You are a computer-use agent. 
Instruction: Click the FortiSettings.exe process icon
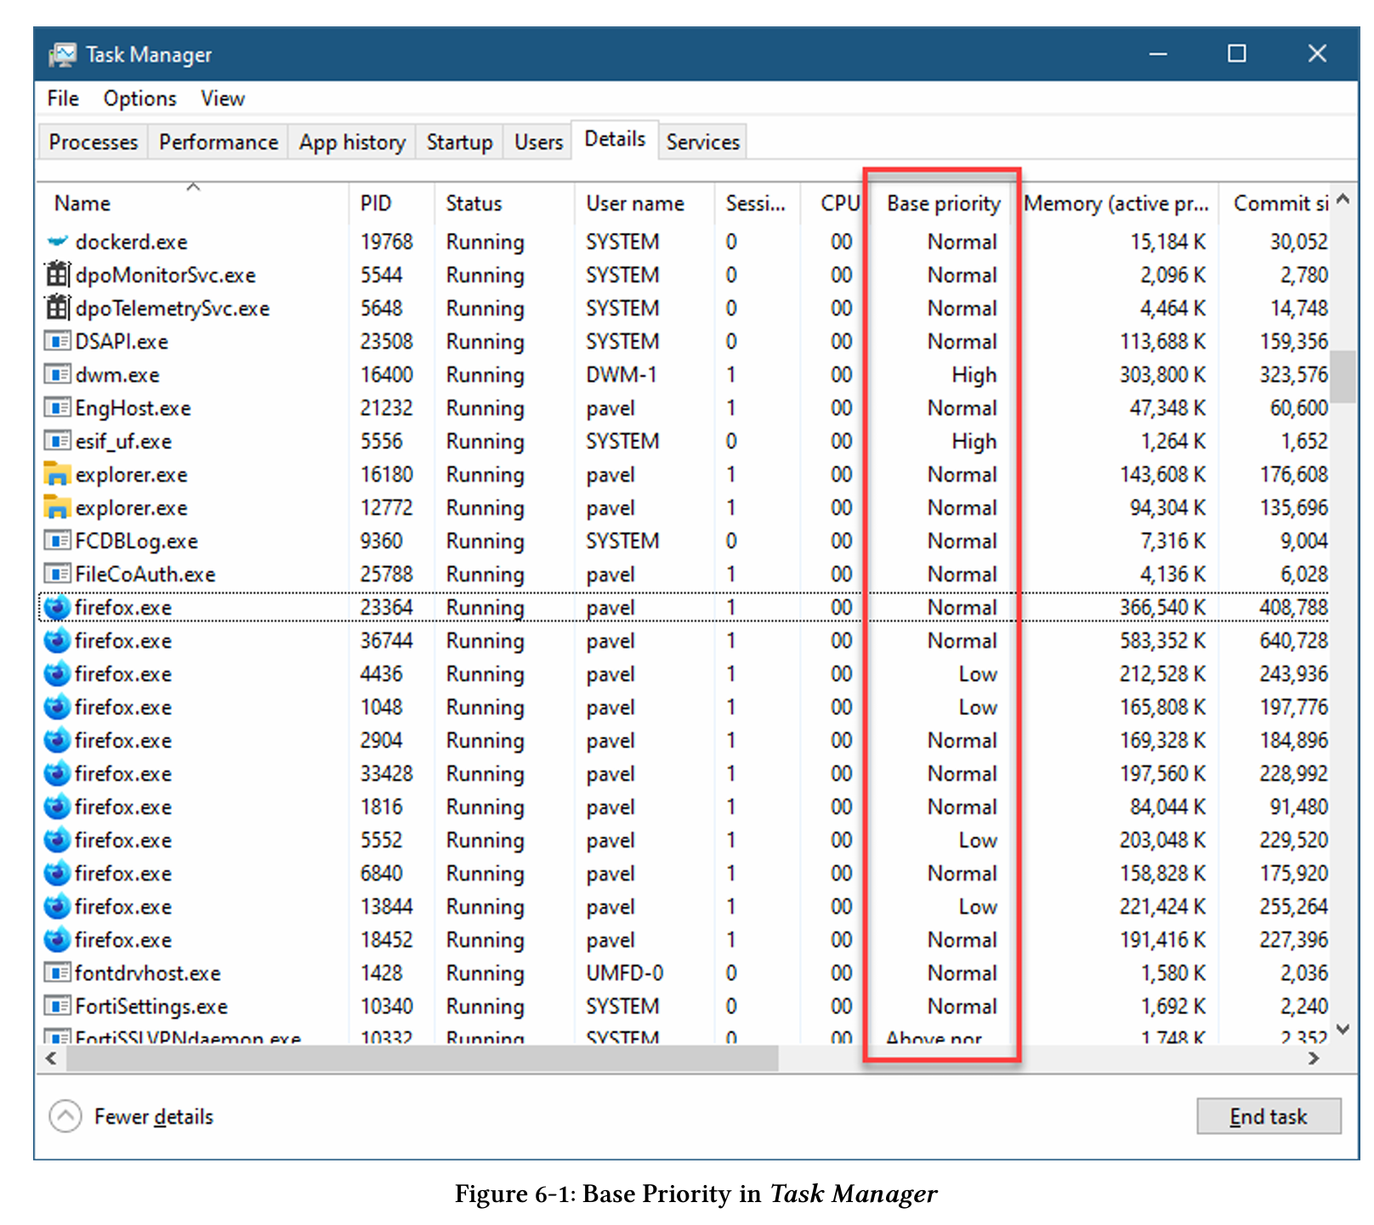(x=57, y=1007)
